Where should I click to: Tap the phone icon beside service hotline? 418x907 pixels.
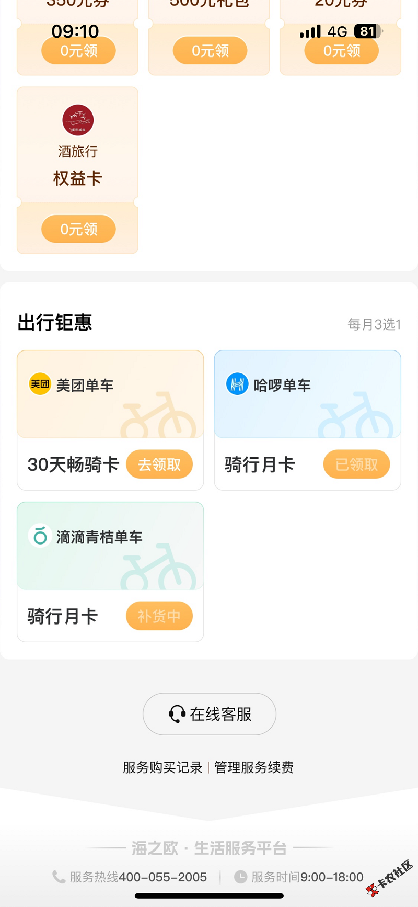(59, 877)
